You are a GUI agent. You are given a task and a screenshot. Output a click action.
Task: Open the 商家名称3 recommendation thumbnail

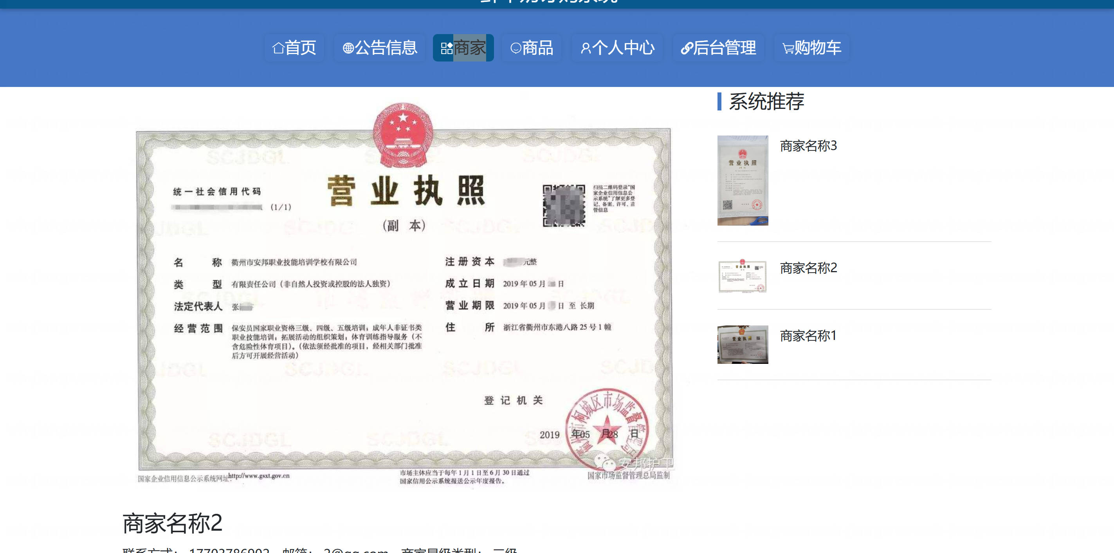pos(743,181)
